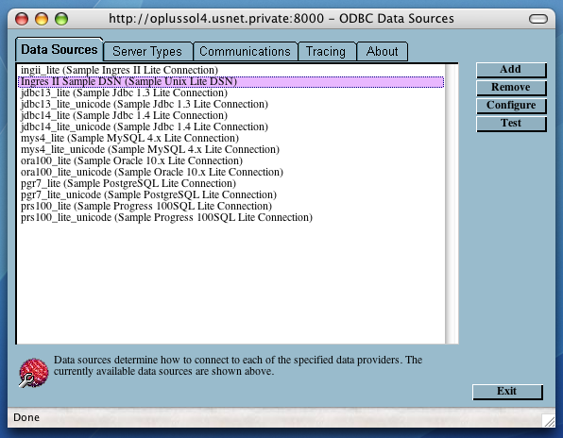Open the Communications tab
Image resolution: width=563 pixels, height=438 pixels.
[246, 52]
